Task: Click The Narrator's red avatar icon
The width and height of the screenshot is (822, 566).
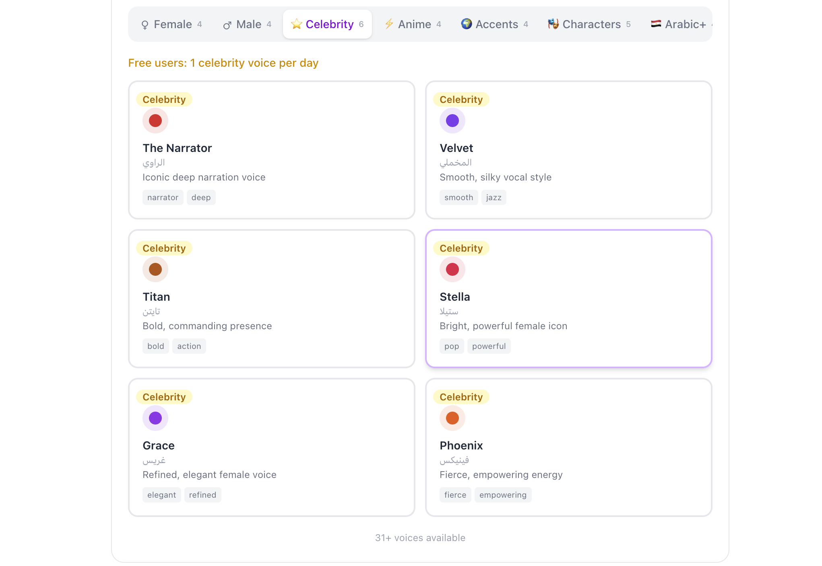Action: coord(155,121)
